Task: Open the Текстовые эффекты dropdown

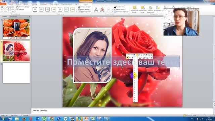Action: click(122, 12)
